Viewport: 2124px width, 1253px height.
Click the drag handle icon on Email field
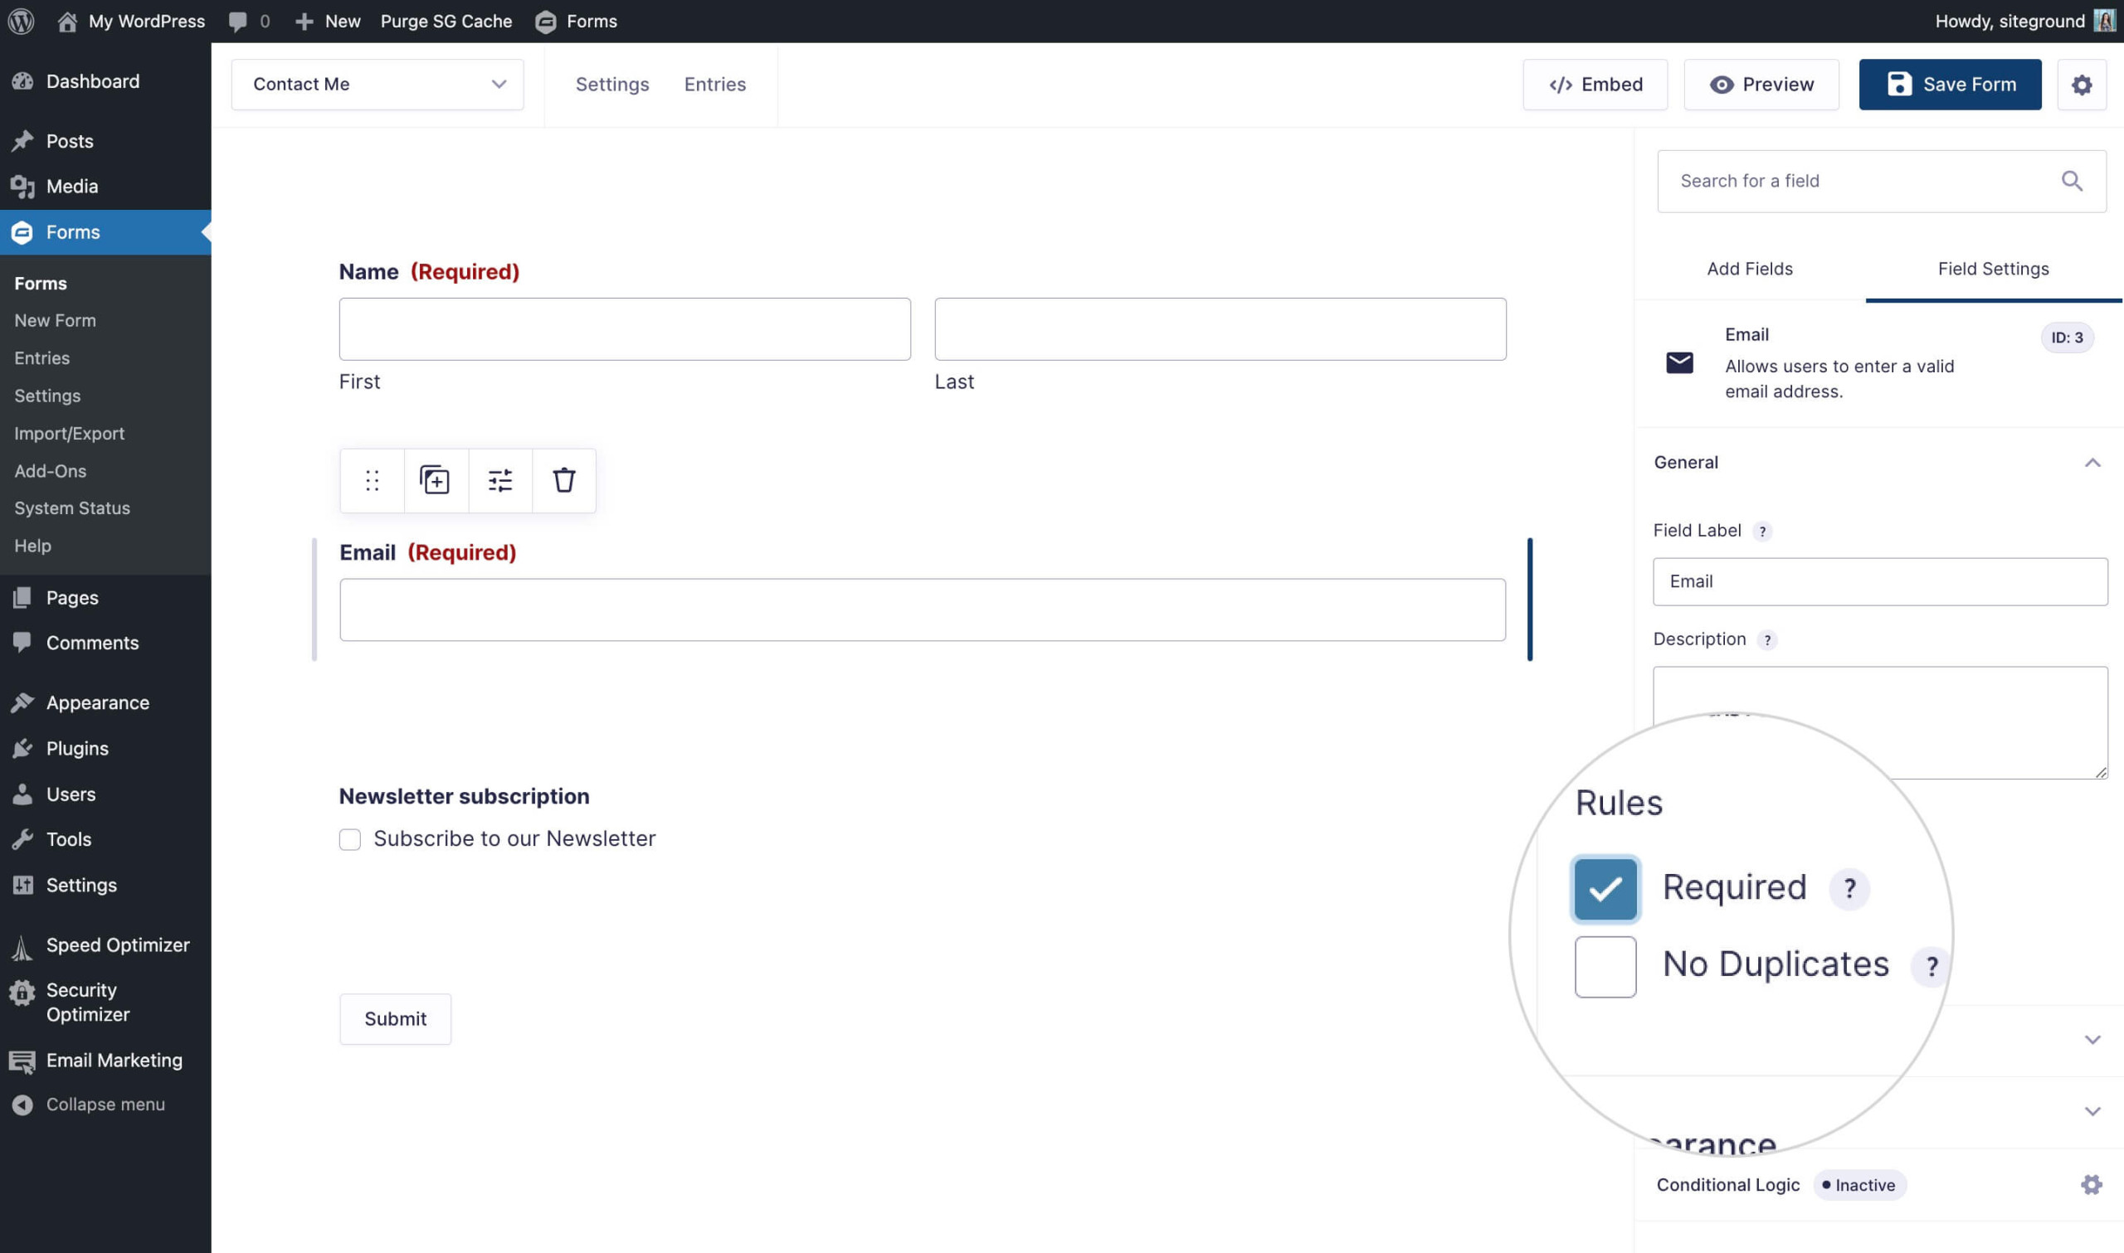click(x=372, y=480)
